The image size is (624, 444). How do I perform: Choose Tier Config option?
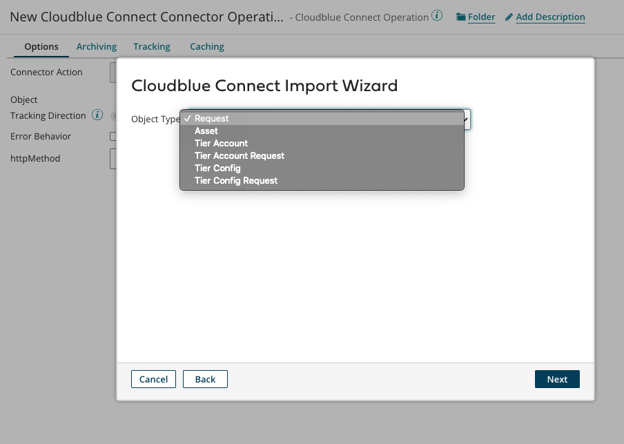click(322, 168)
